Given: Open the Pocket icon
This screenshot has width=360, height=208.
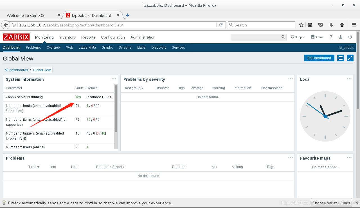Looking at the screenshot, I should tap(320, 25).
